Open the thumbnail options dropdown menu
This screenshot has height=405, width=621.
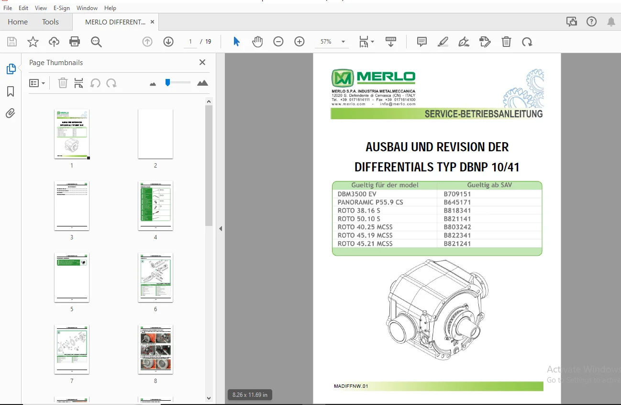click(x=37, y=83)
